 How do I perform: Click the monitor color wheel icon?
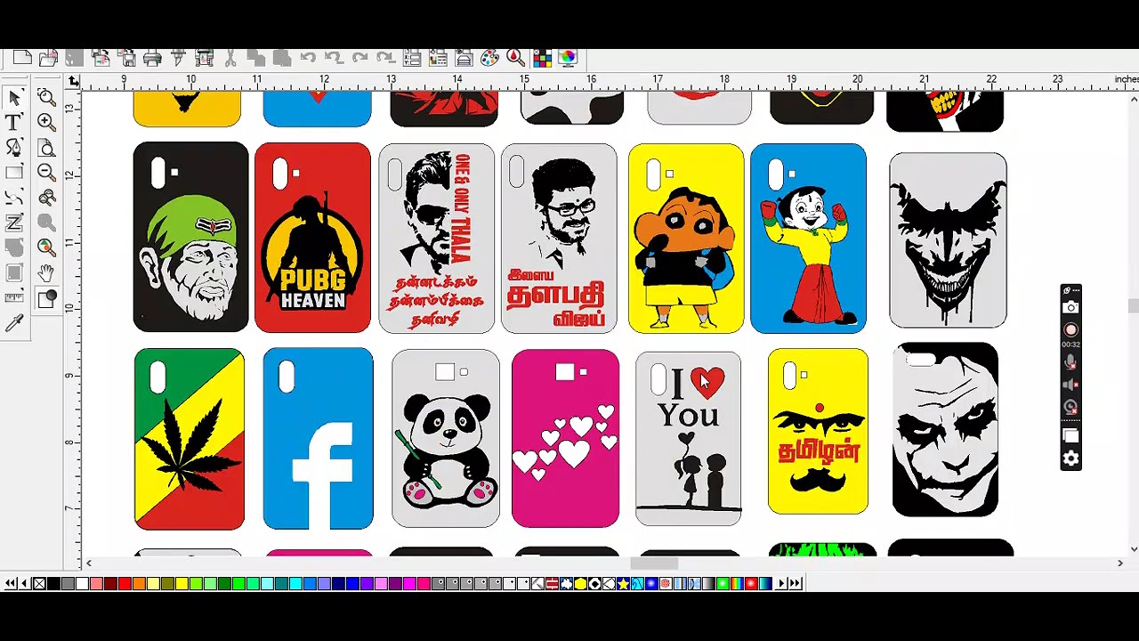[x=569, y=58]
